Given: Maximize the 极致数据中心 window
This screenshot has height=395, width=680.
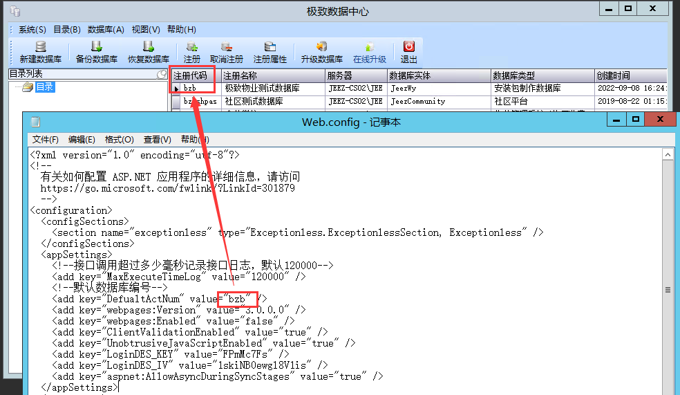Looking at the screenshot, I should [628, 9].
